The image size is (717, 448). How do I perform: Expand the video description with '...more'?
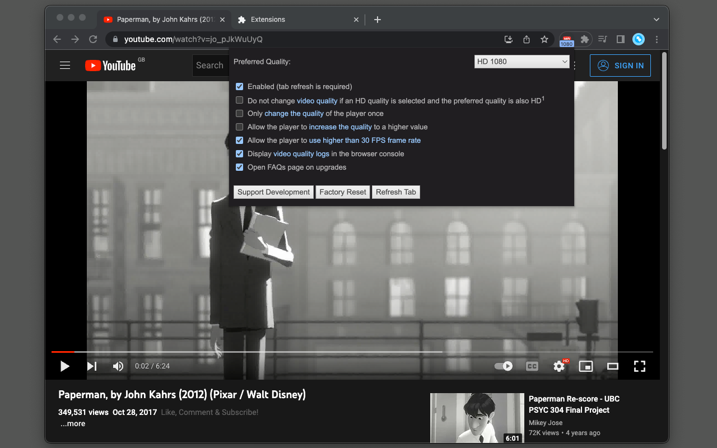73,424
